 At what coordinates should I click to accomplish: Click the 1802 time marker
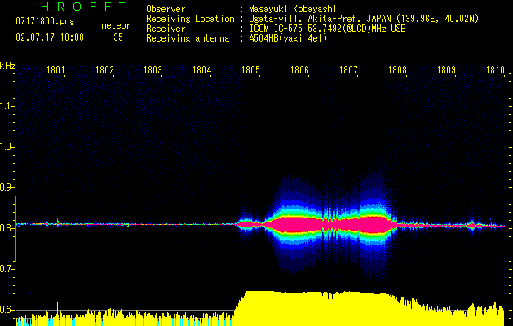pos(104,70)
